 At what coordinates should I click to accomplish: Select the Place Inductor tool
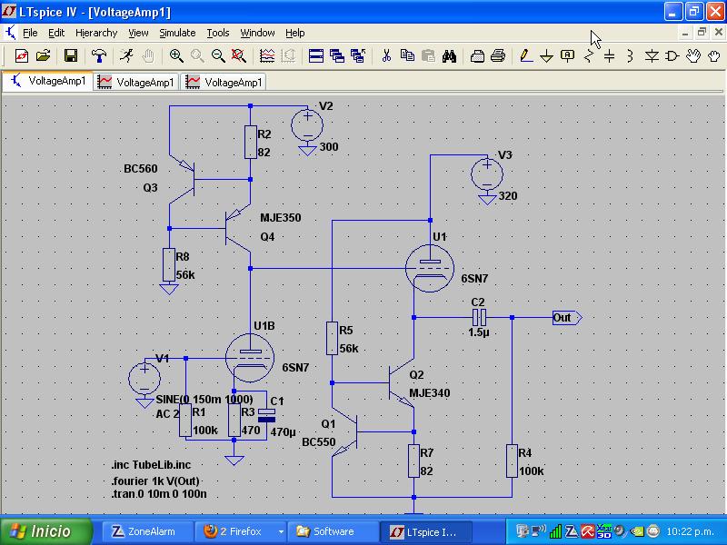pos(630,56)
